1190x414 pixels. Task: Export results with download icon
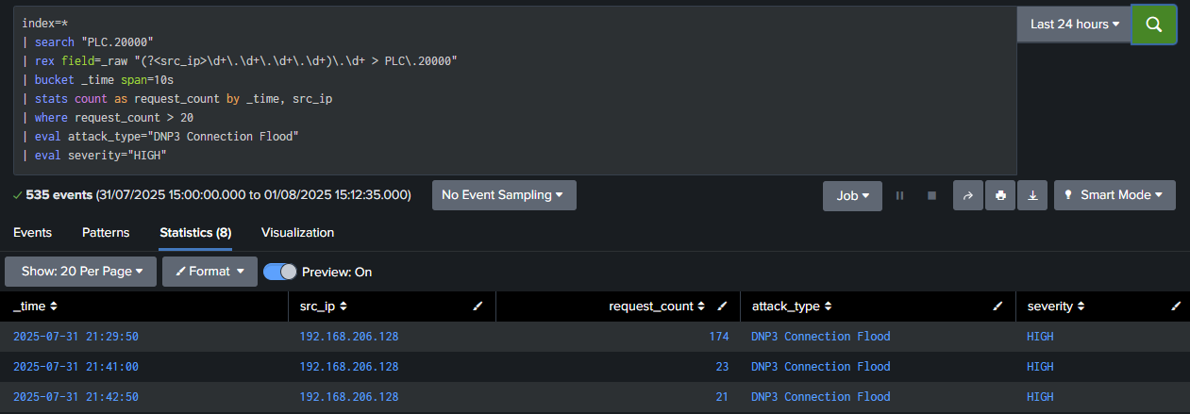point(1032,195)
